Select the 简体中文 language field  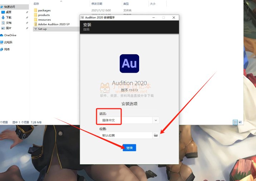[126, 120]
